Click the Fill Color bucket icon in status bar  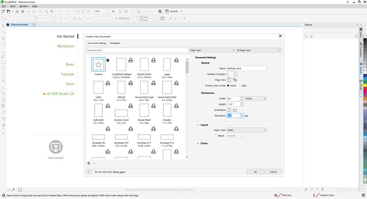click(276, 195)
